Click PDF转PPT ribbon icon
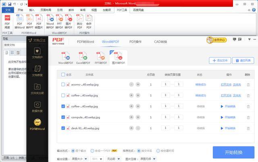The width and height of the screenshot is (258, 162). click(x=29, y=22)
